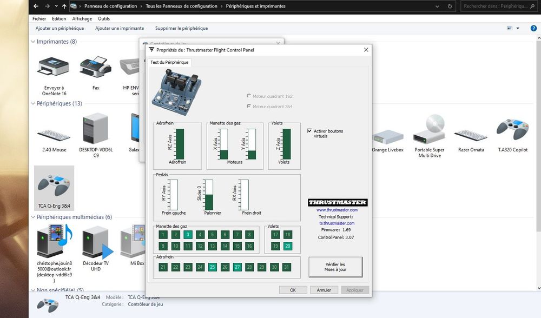Collapse the Imprimantes (8) group
The width and height of the screenshot is (541, 318).
[x=32, y=42]
